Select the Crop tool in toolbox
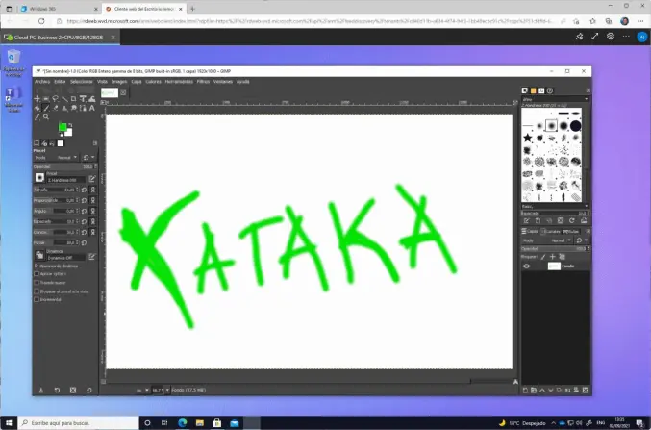 (x=73, y=99)
